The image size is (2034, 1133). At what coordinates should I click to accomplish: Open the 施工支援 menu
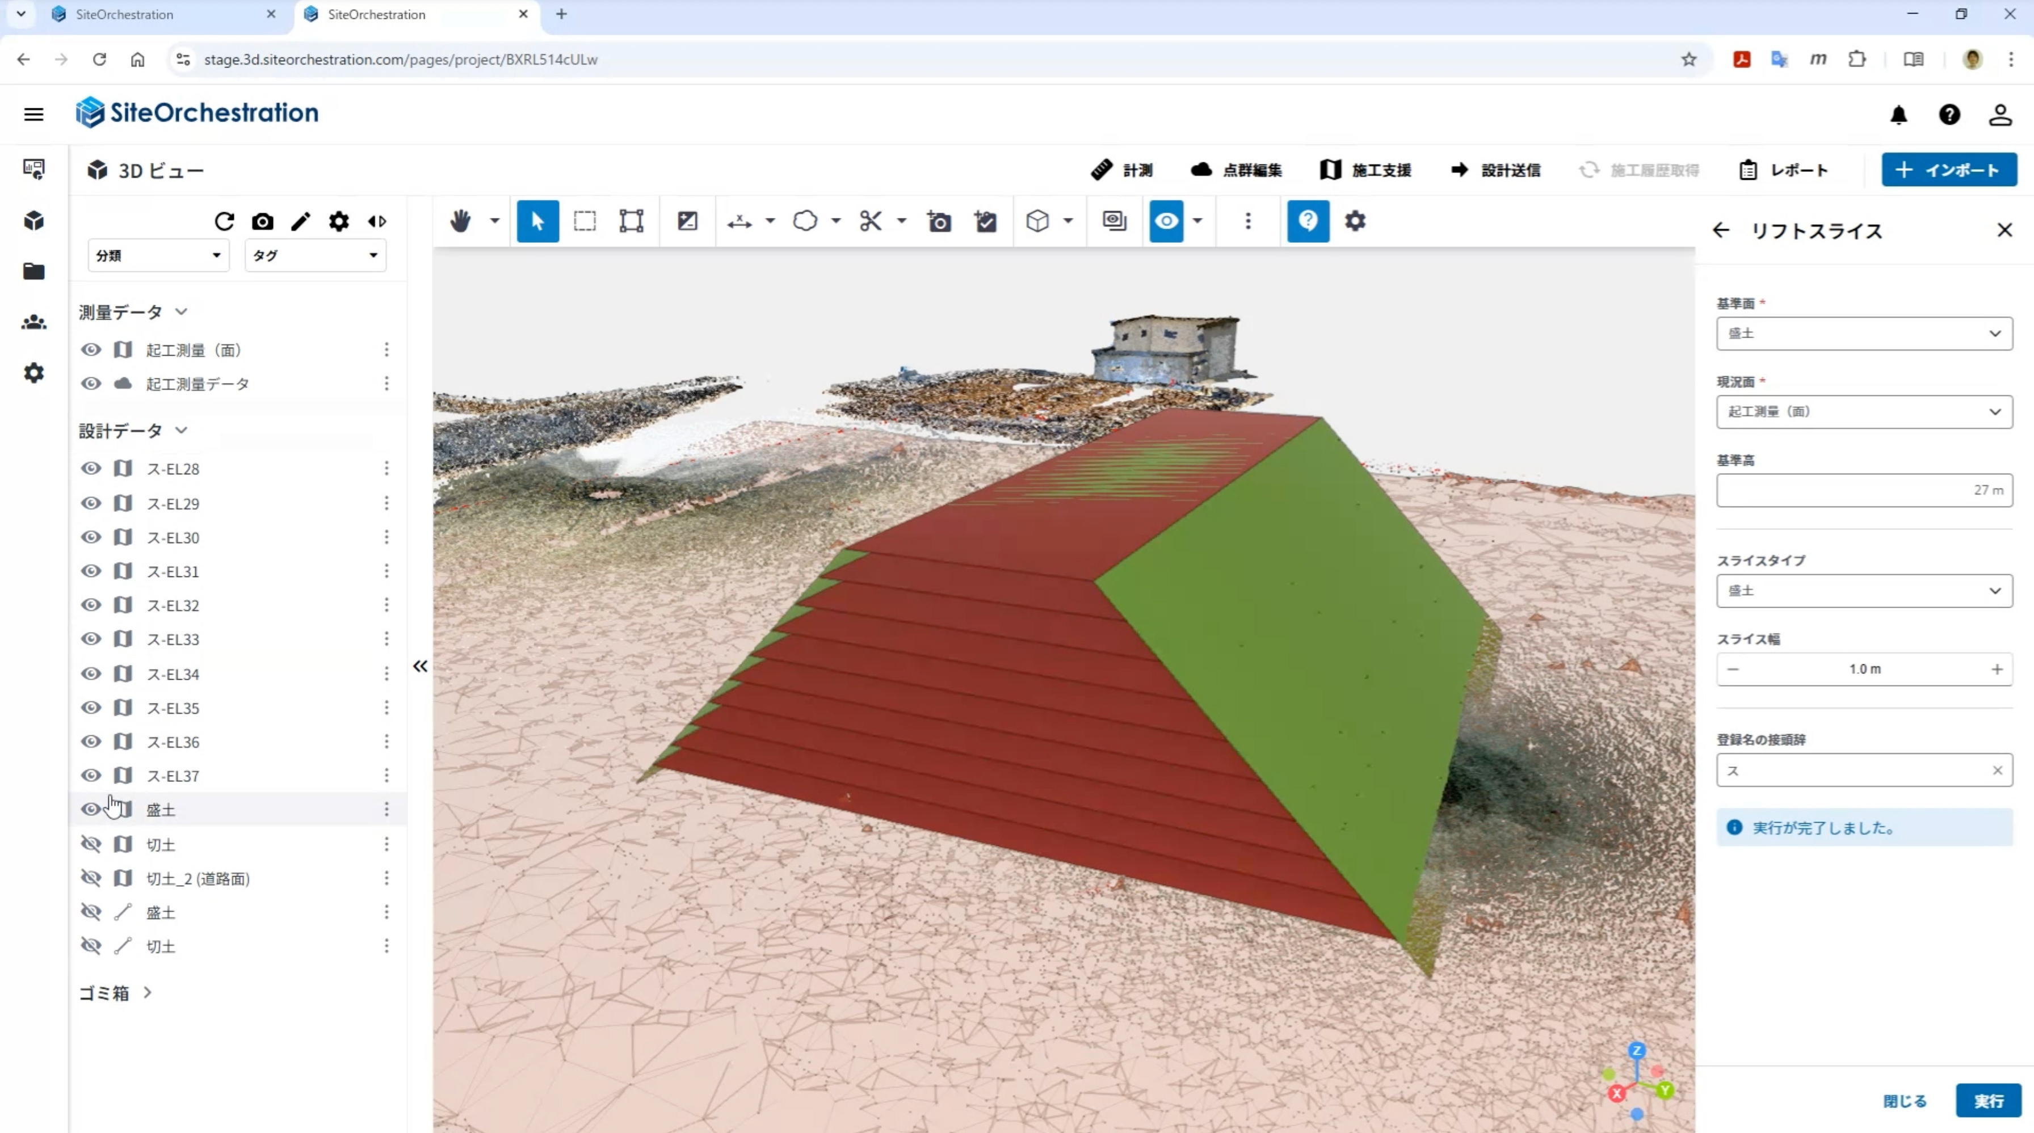(1365, 171)
